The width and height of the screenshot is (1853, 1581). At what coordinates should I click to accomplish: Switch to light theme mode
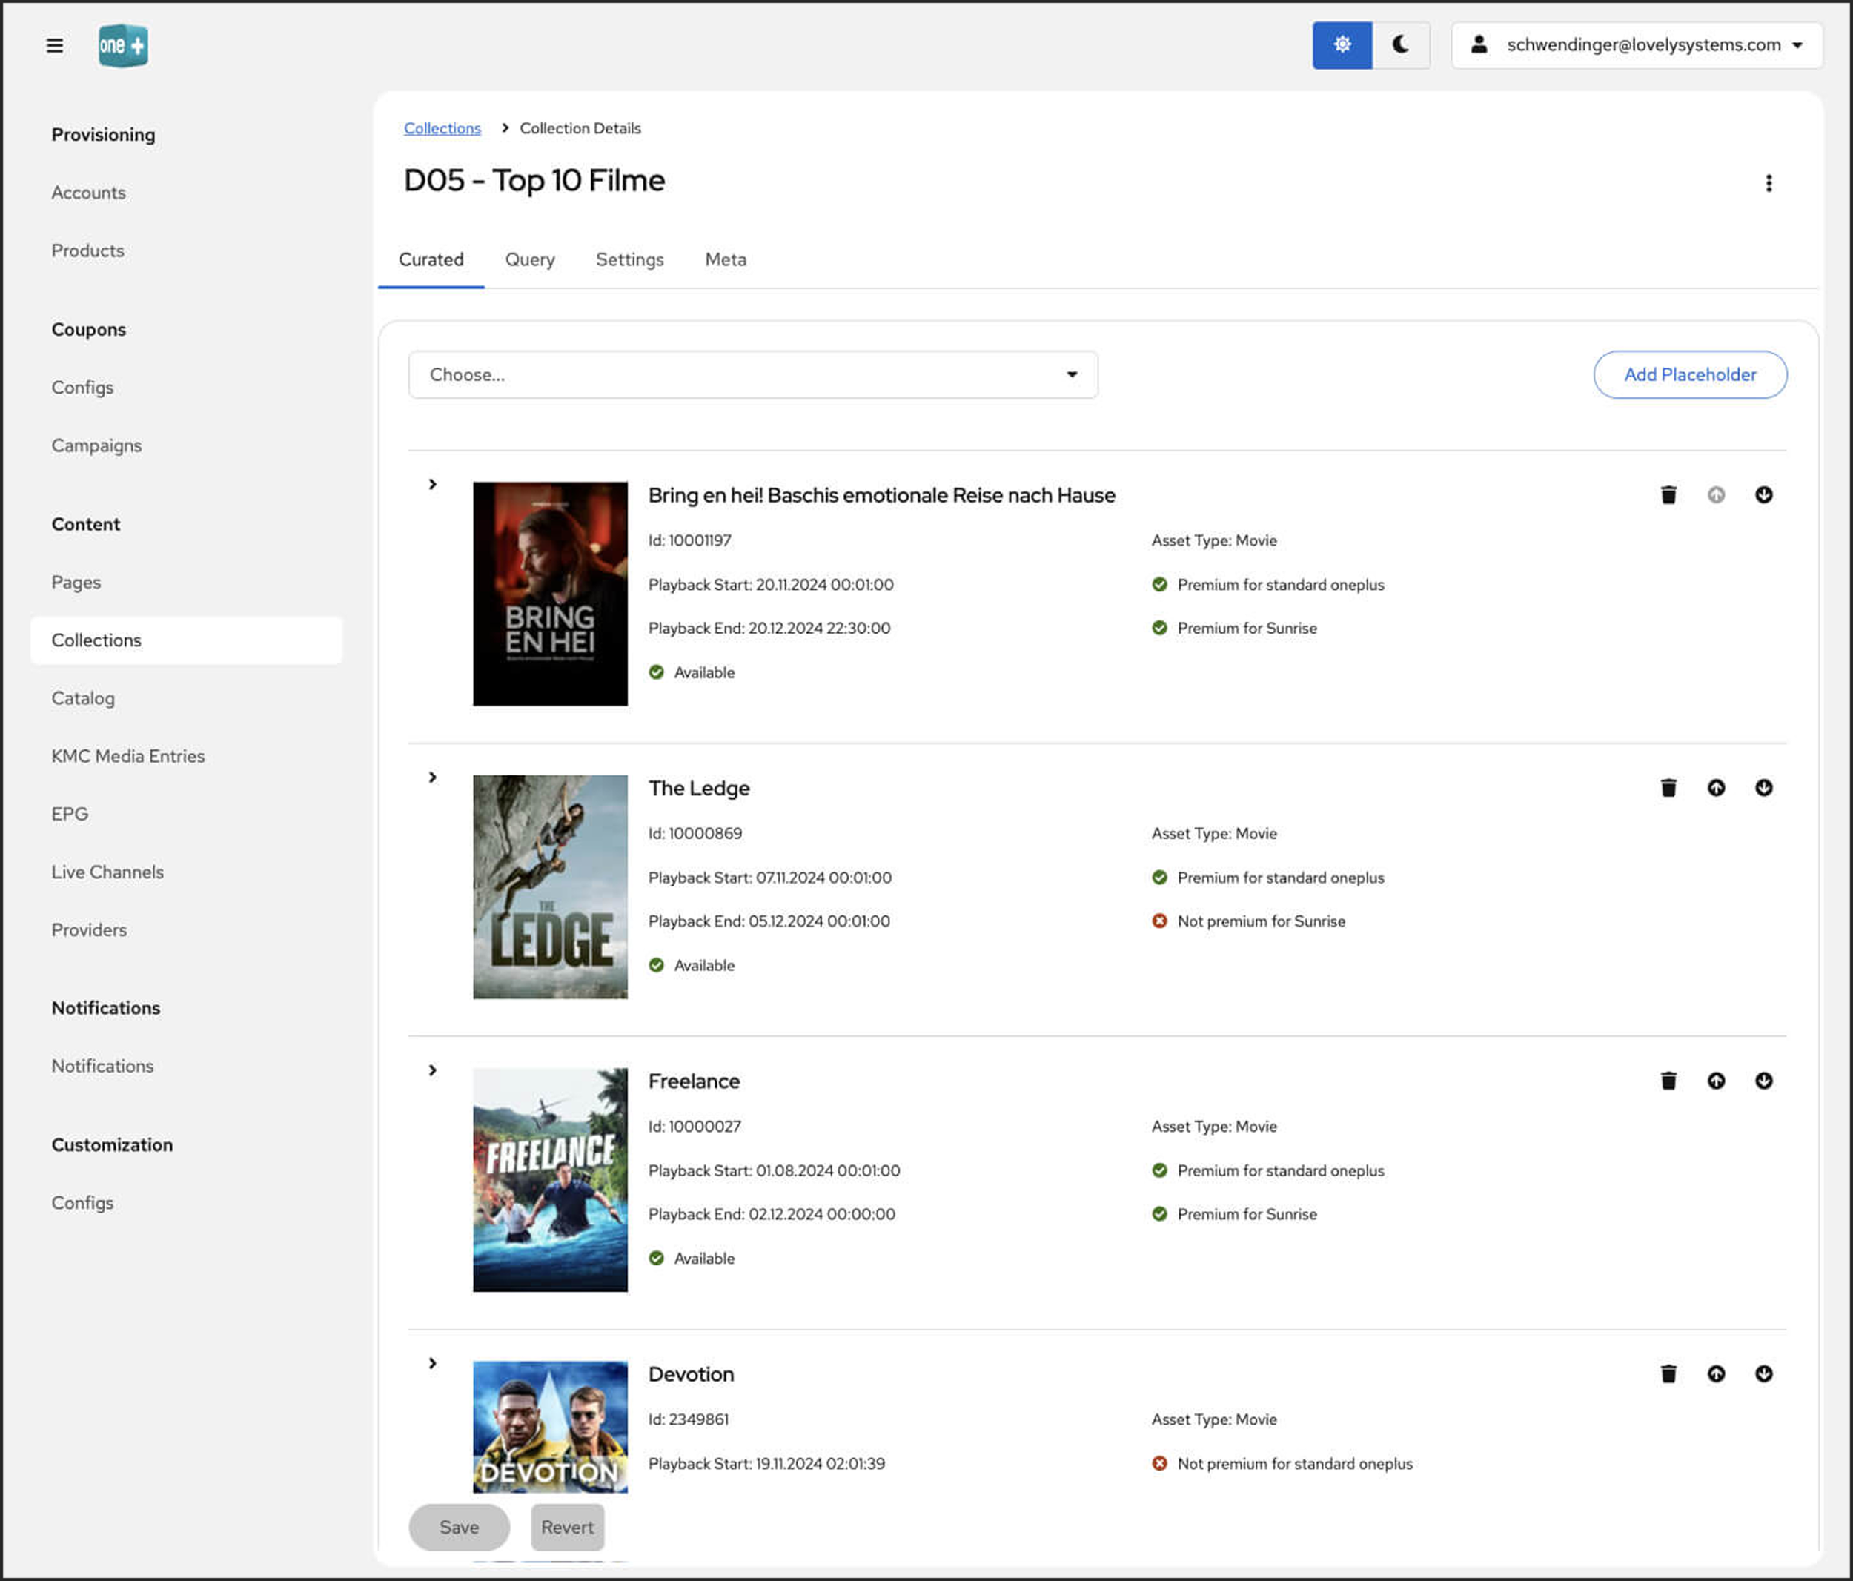[x=1342, y=44]
